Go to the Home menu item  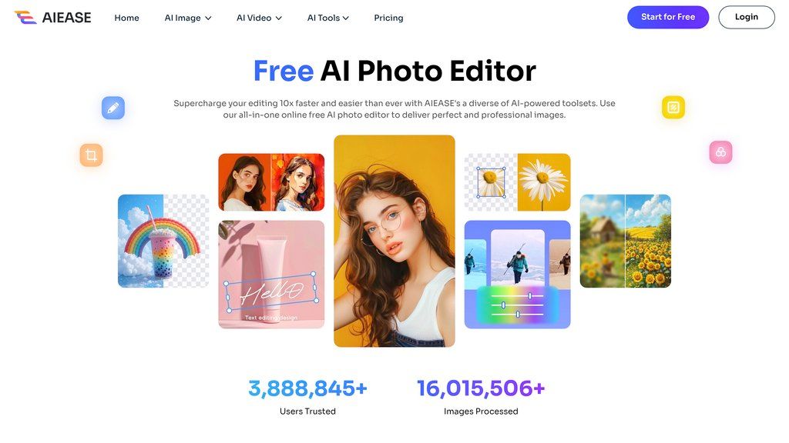coord(127,18)
